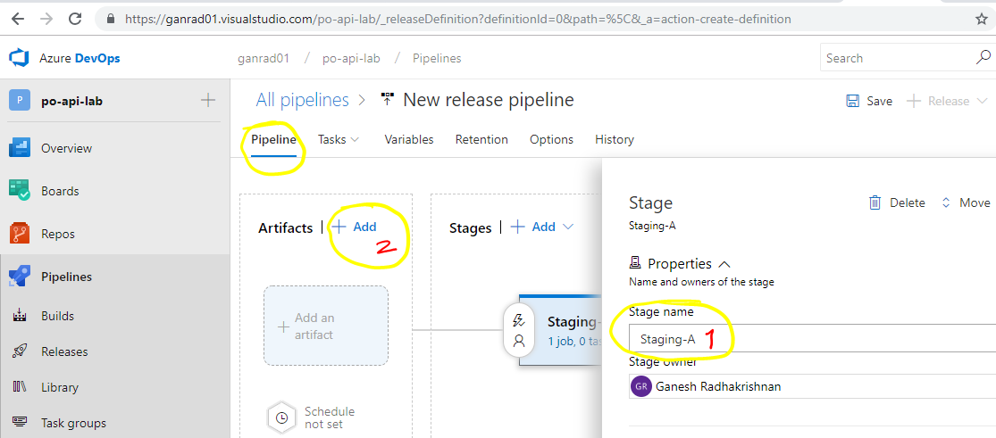Click the Move stage arrows icon
This screenshot has width=996, height=438.
(x=946, y=202)
